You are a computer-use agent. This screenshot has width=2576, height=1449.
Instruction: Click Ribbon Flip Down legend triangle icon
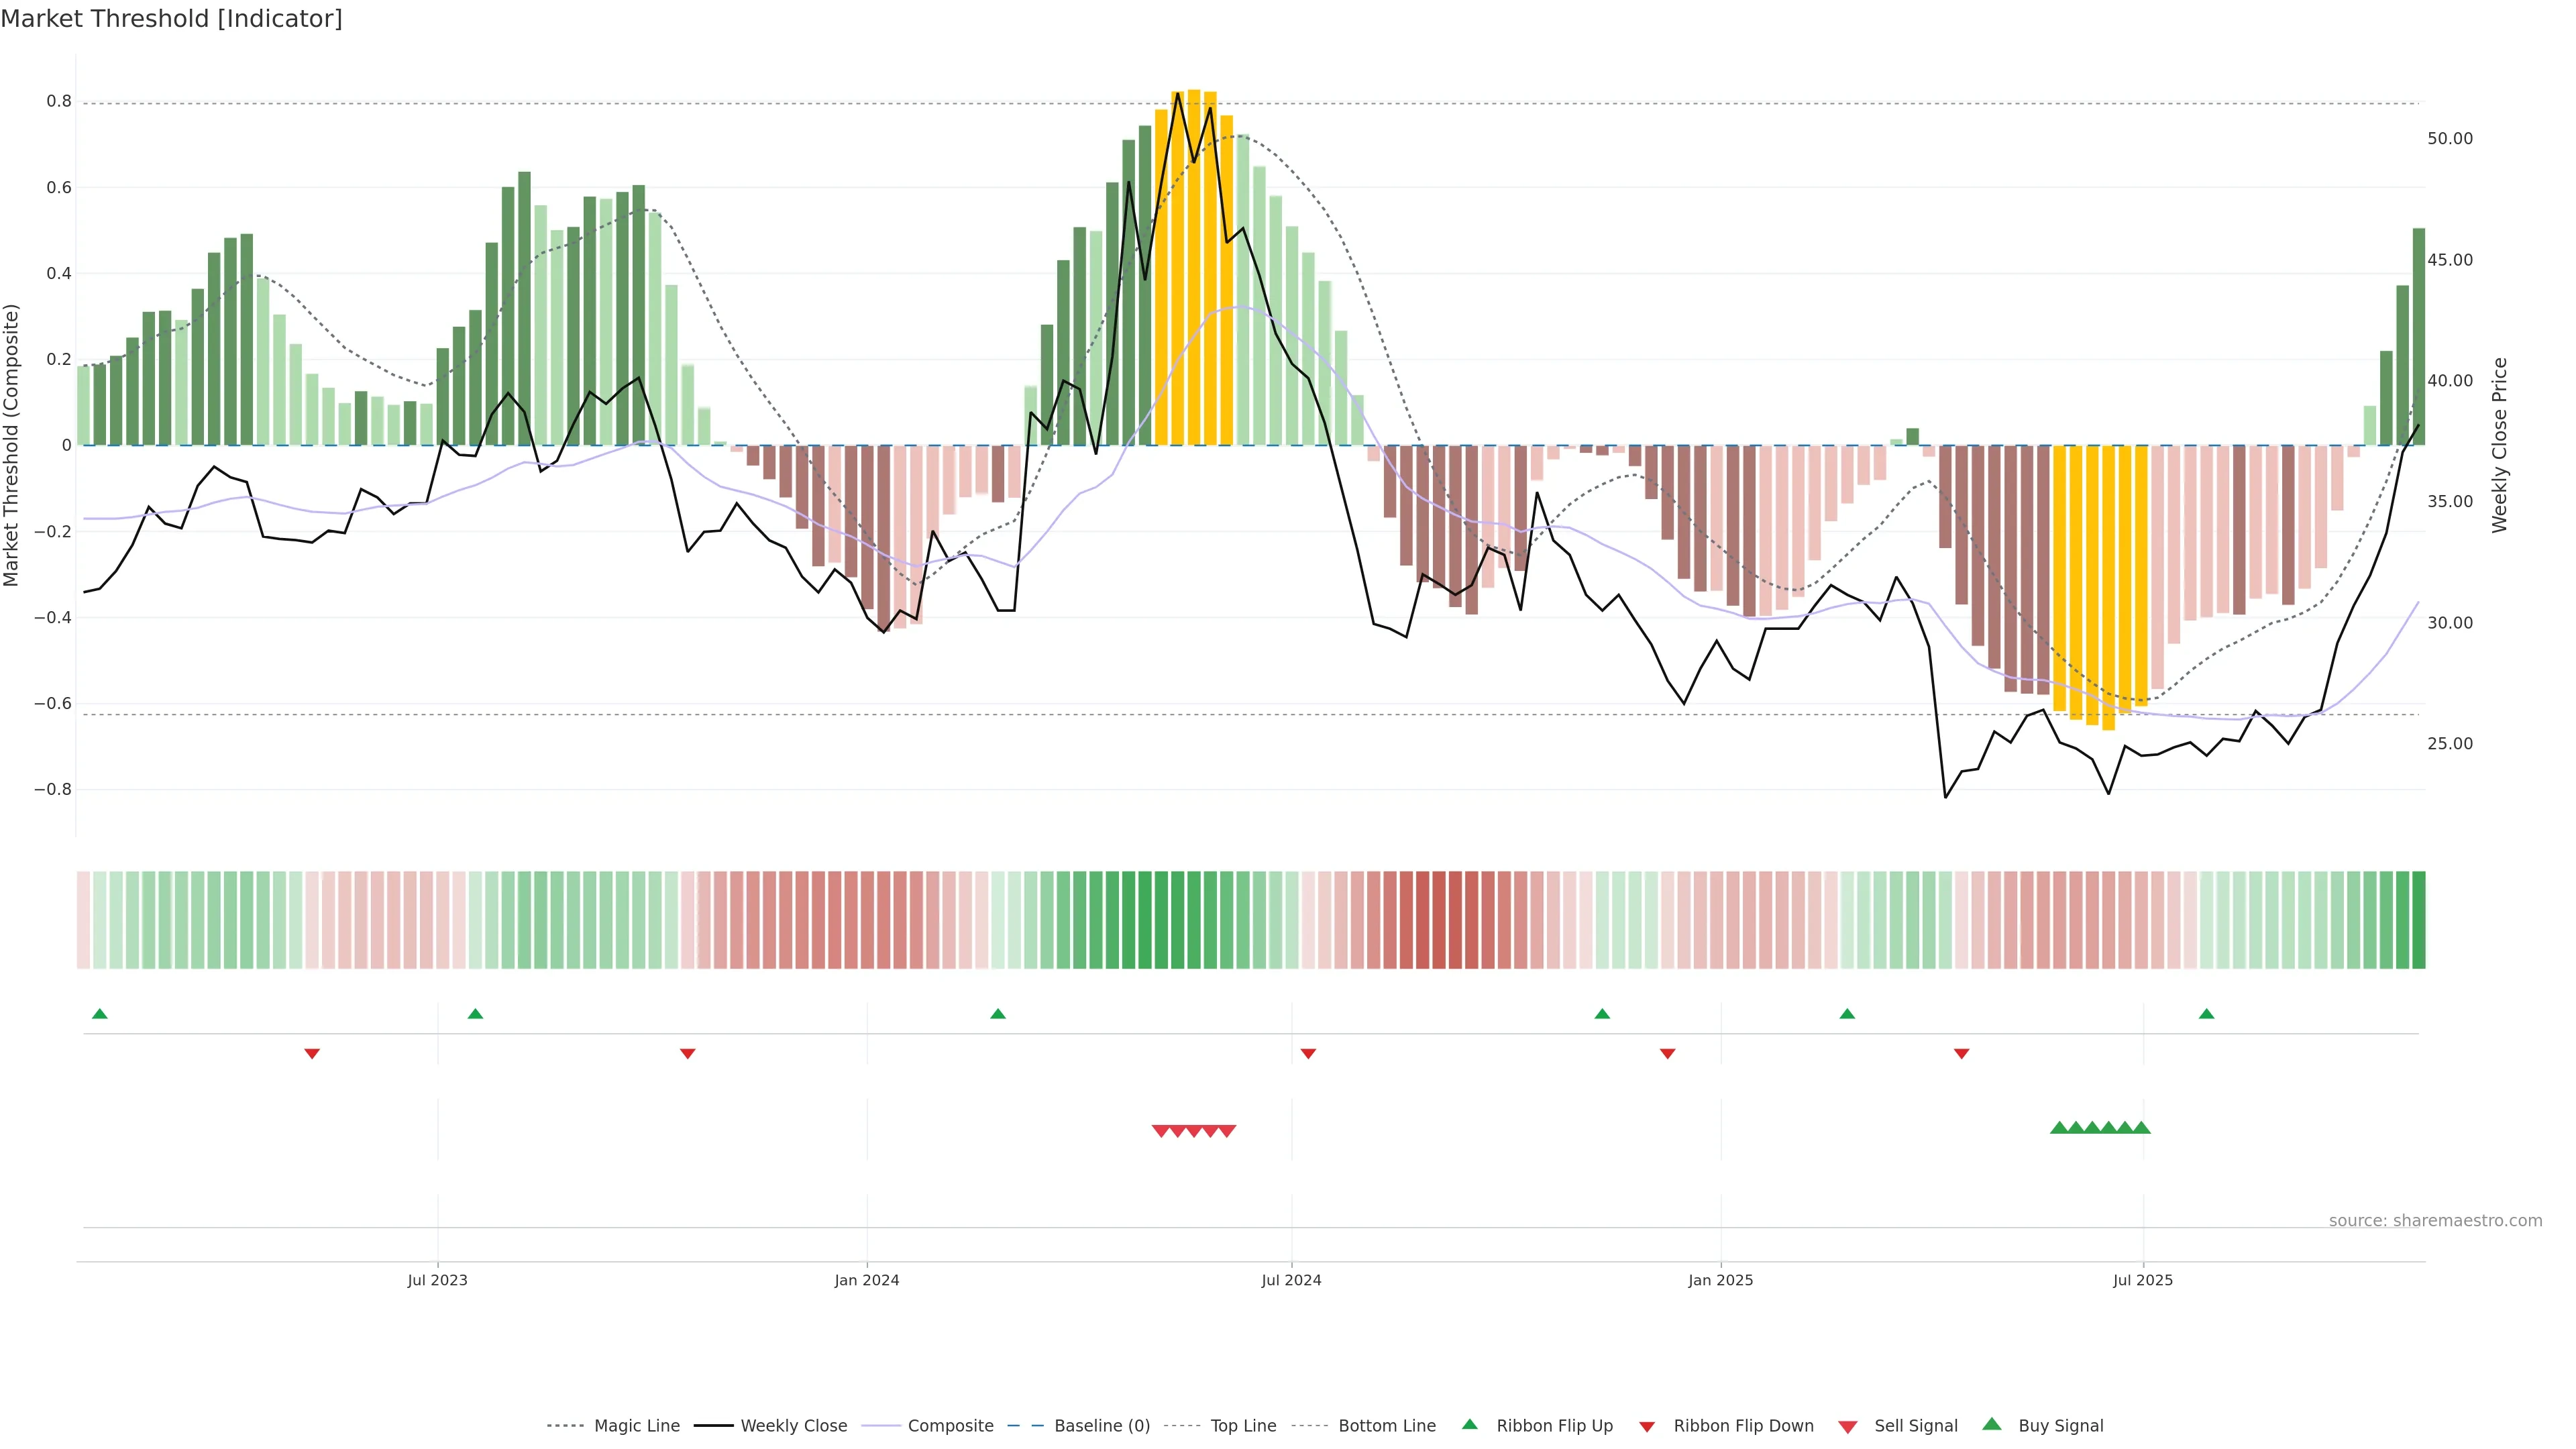[x=1646, y=1427]
